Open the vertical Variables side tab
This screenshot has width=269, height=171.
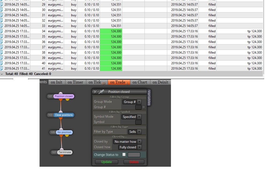[149, 98]
